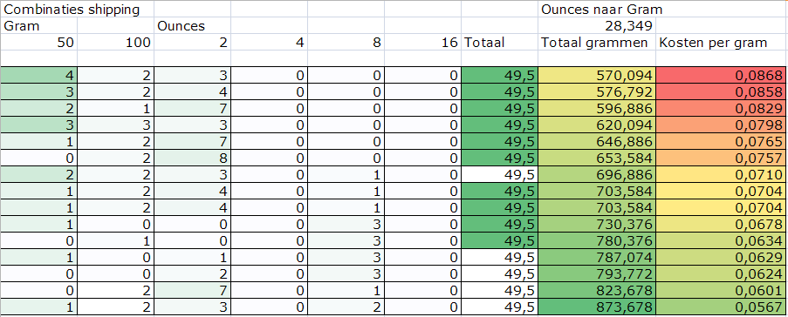Click the 49,5 total in the 570,094 row
Image resolution: width=788 pixels, height=317 pixels.
(x=499, y=75)
